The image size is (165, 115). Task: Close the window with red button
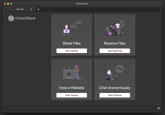pos(5,4)
